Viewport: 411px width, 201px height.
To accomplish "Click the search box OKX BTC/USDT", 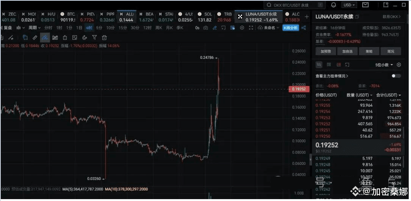I will 295,5.
